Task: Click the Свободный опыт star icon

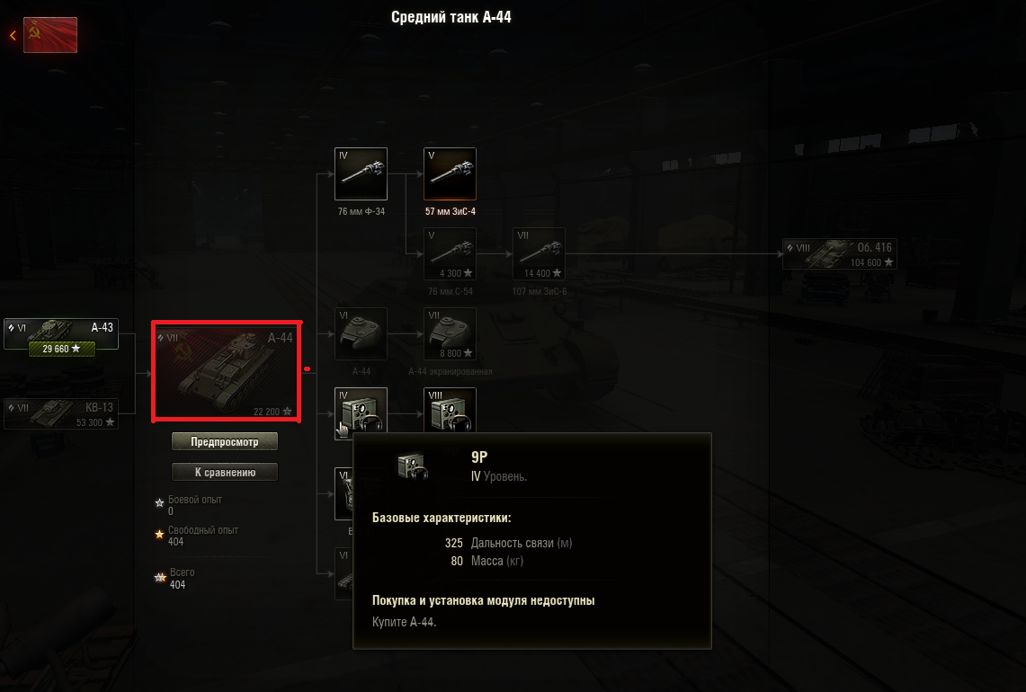Action: (159, 535)
